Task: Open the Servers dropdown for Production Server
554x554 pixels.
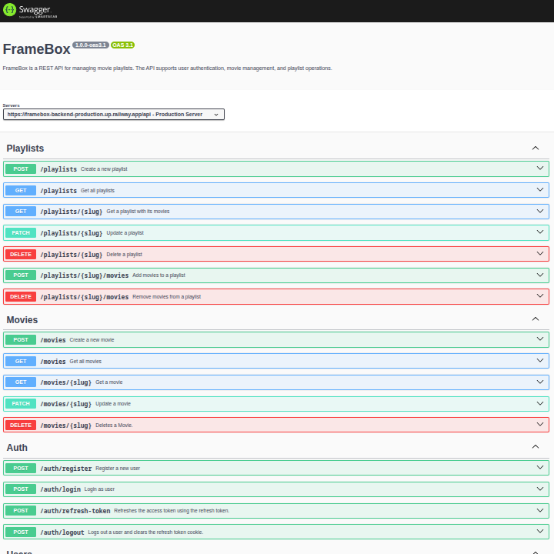Action: [x=114, y=115]
